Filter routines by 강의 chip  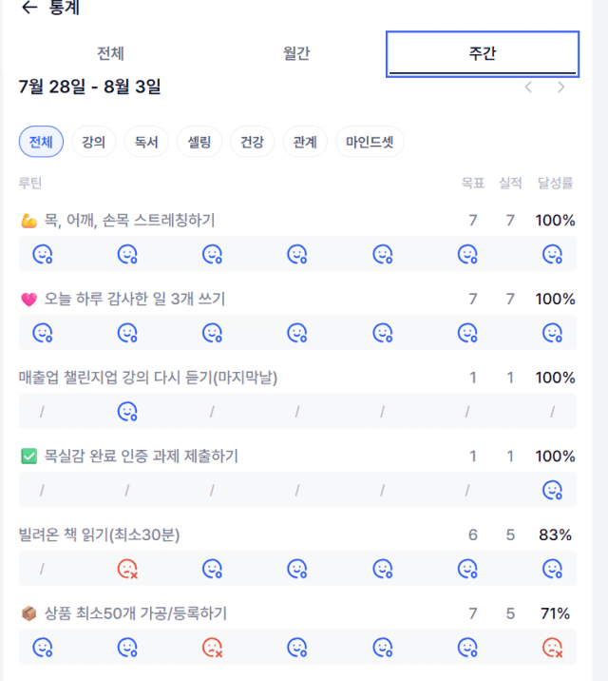pyautogui.click(x=94, y=142)
